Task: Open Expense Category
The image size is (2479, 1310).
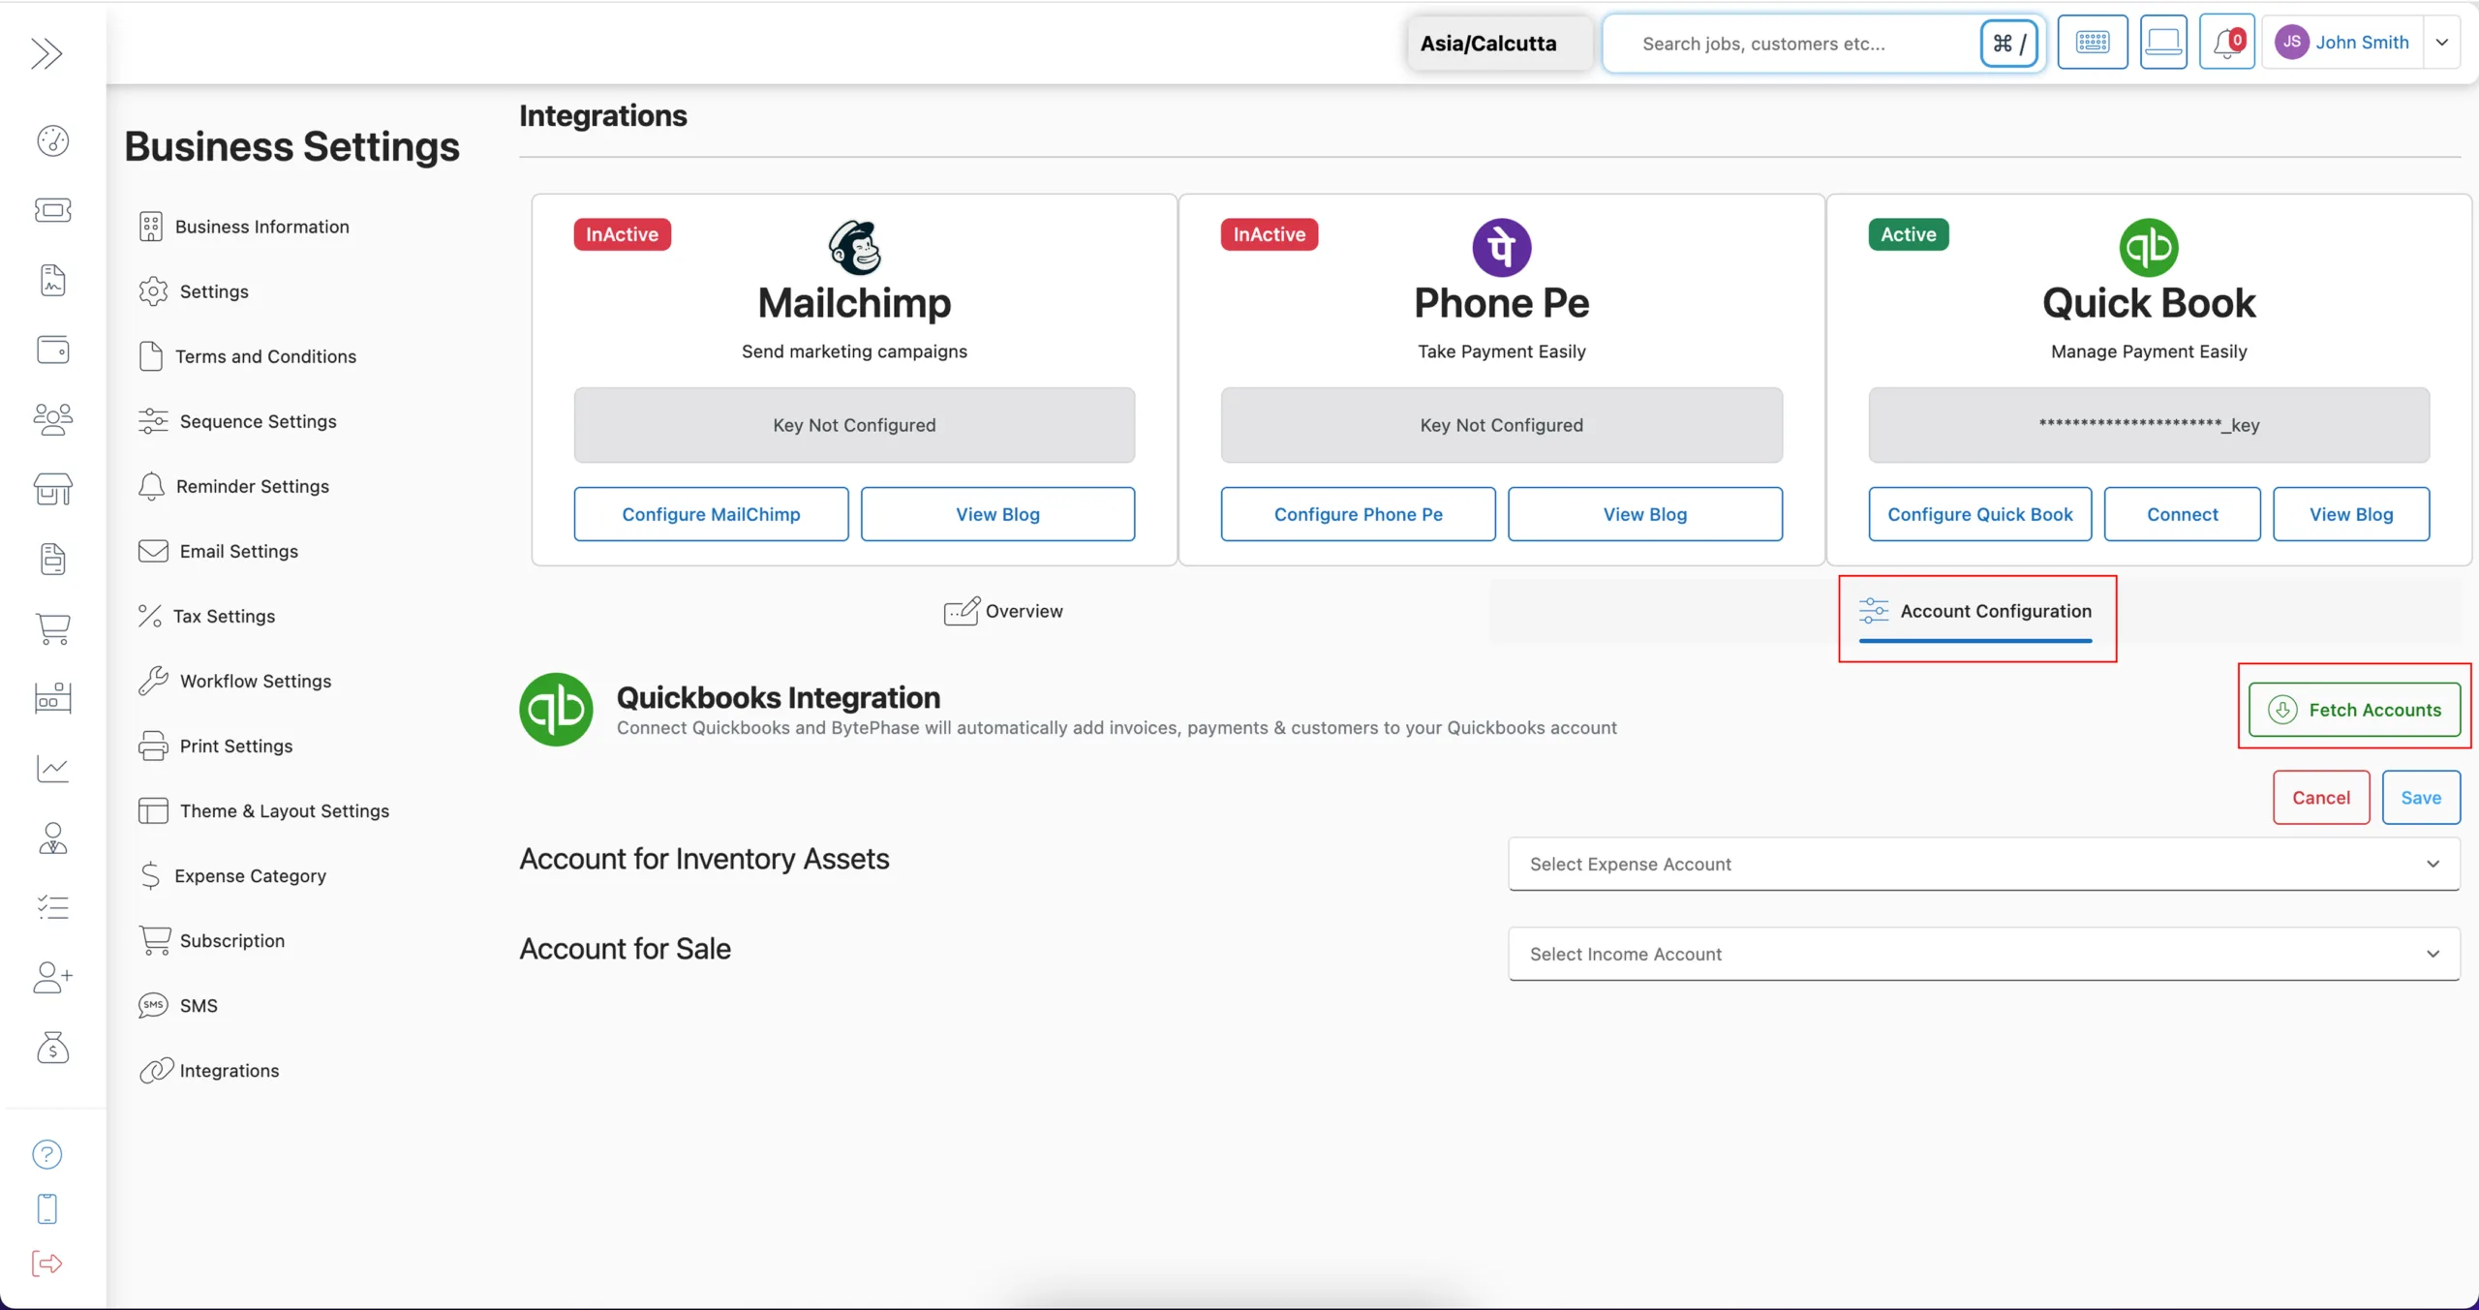Action: (x=232, y=875)
